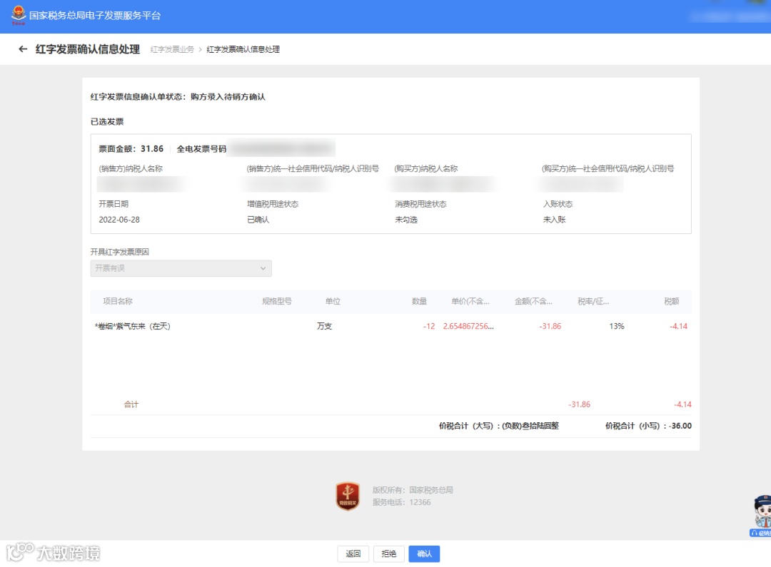
Task: Click the 单价(不含... column header
Action: pos(470,301)
